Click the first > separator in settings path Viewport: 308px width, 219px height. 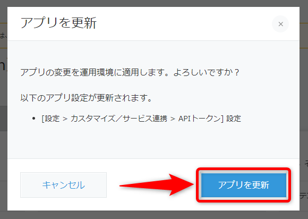pos(65,119)
